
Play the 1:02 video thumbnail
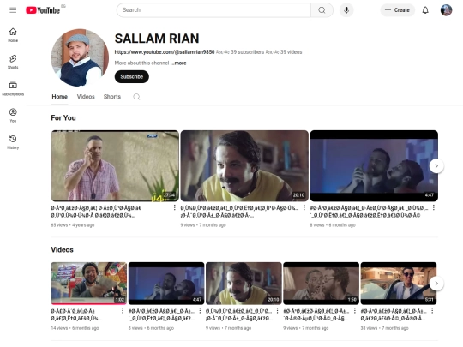pos(89,284)
